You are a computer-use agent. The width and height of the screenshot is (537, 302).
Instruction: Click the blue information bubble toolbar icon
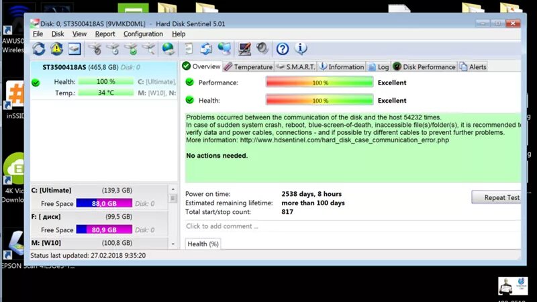pos(301,48)
